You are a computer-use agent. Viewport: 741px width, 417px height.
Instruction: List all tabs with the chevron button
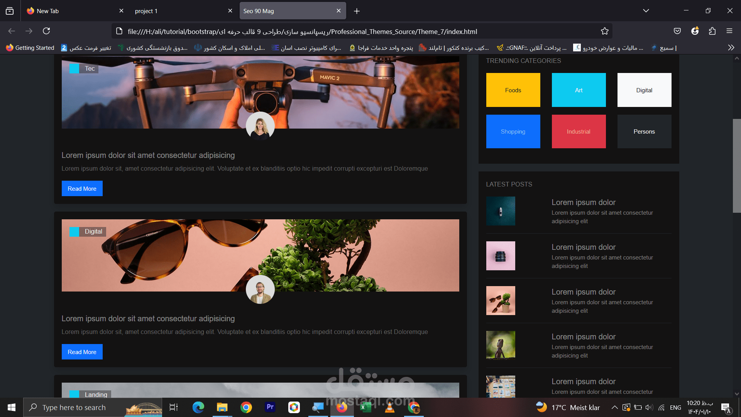[646, 11]
